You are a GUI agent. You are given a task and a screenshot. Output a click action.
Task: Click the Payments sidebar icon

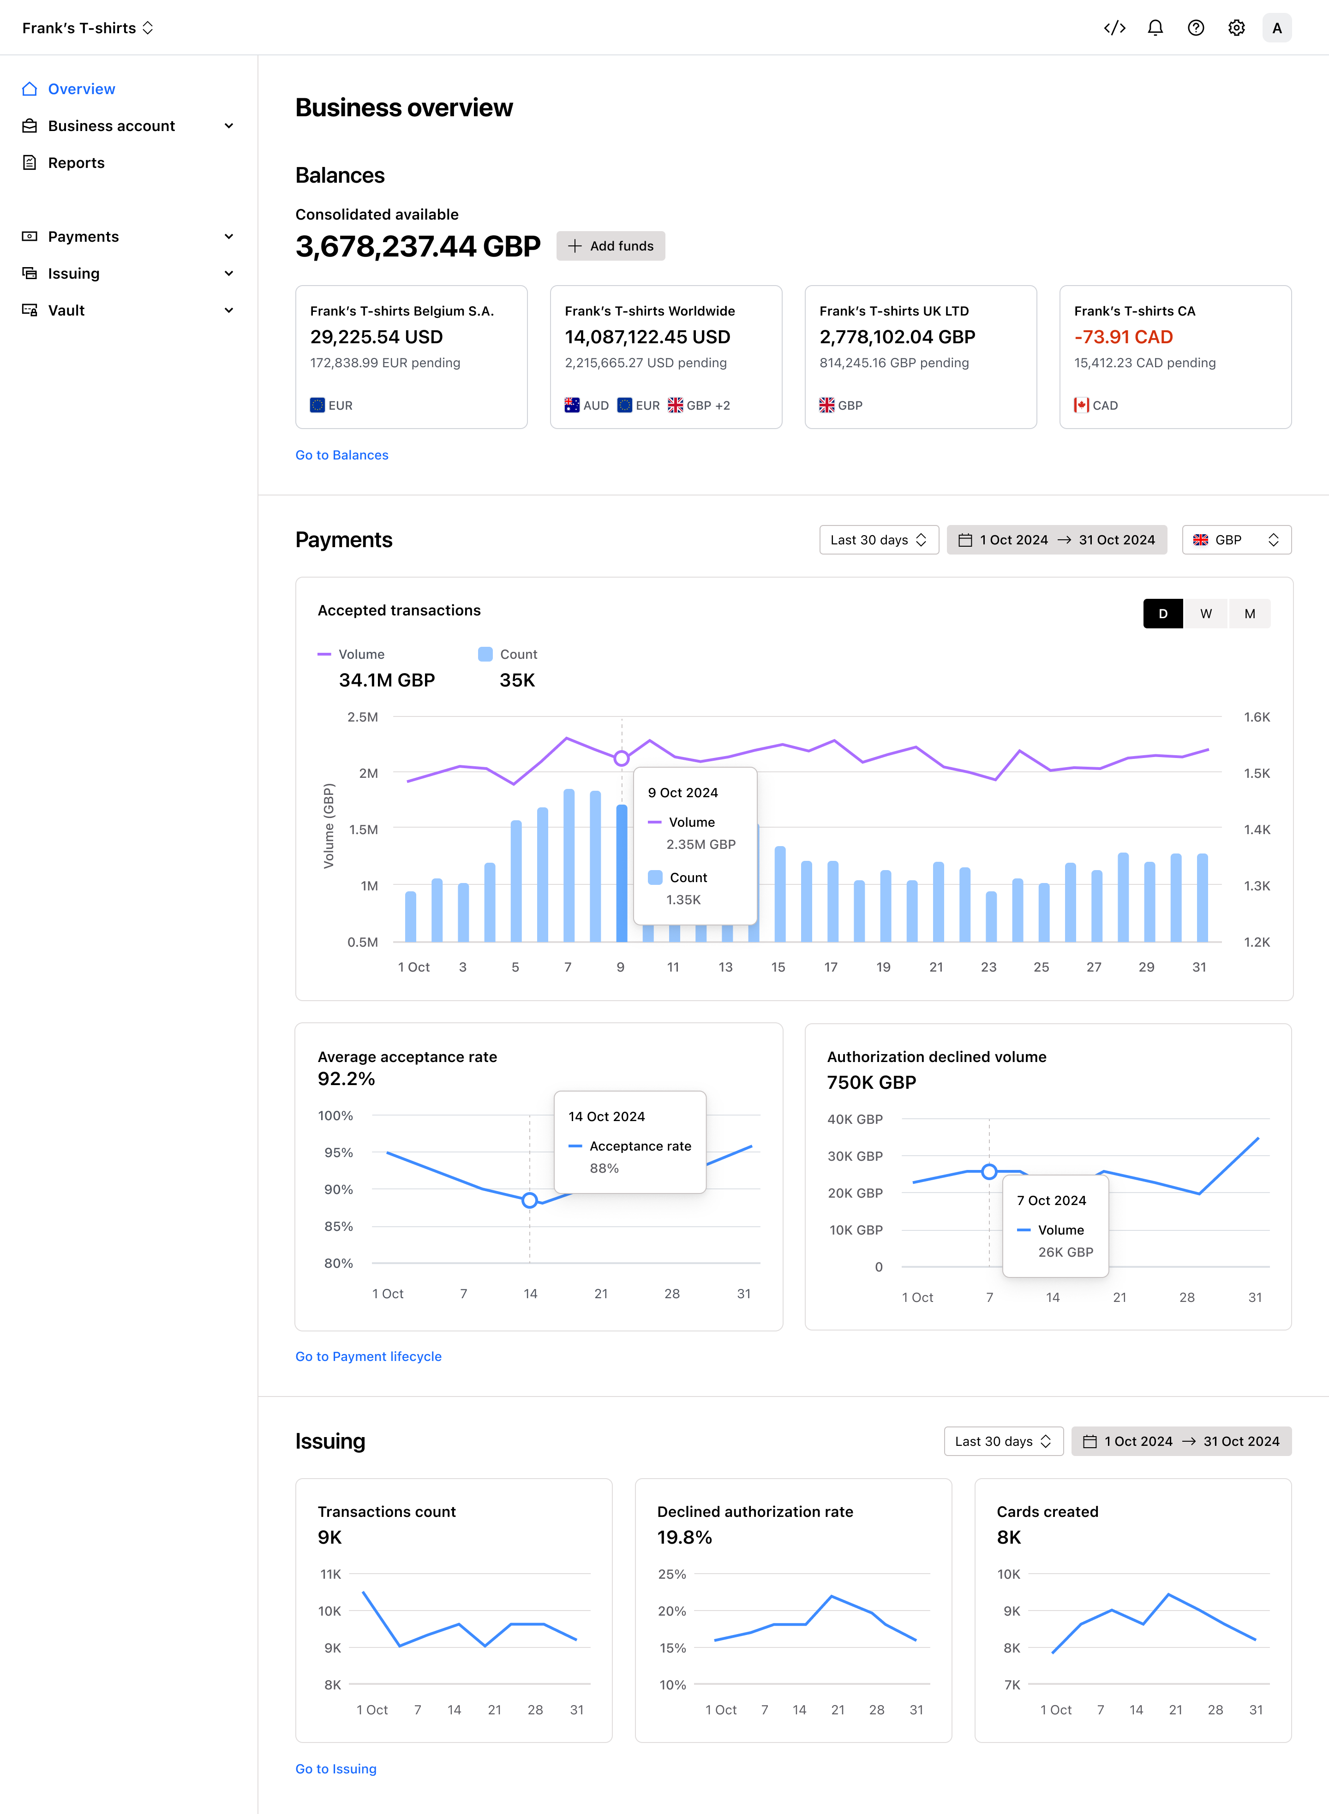[30, 236]
